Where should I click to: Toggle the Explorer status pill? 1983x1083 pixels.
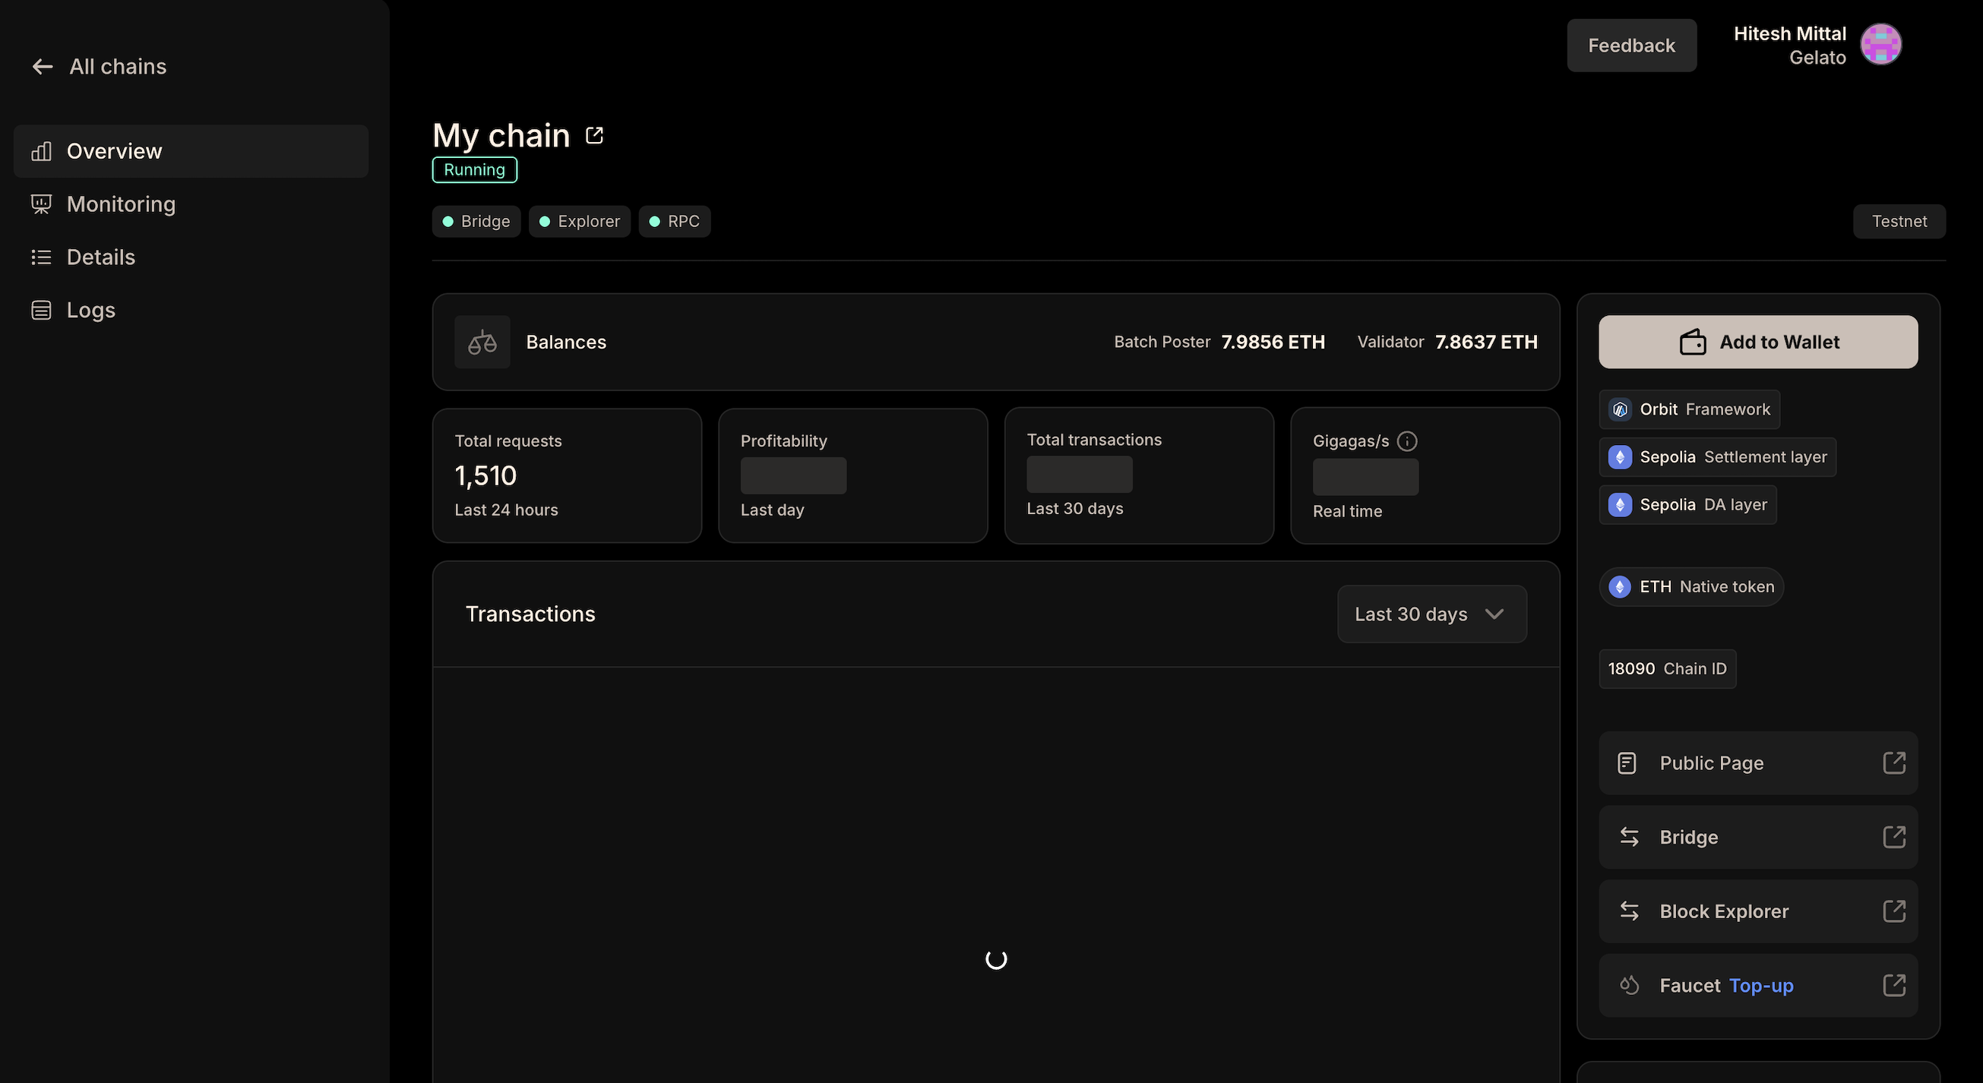[580, 221]
